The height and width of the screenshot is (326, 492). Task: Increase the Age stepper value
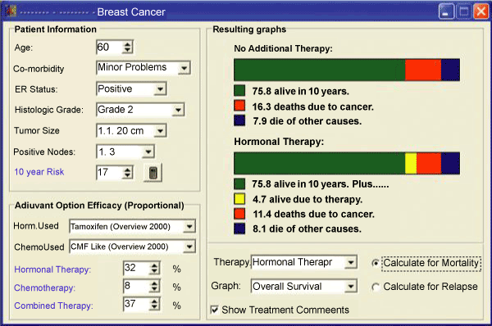[127, 44]
